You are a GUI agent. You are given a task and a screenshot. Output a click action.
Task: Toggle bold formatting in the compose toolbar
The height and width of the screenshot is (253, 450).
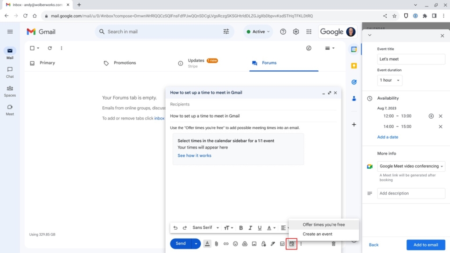click(x=241, y=228)
